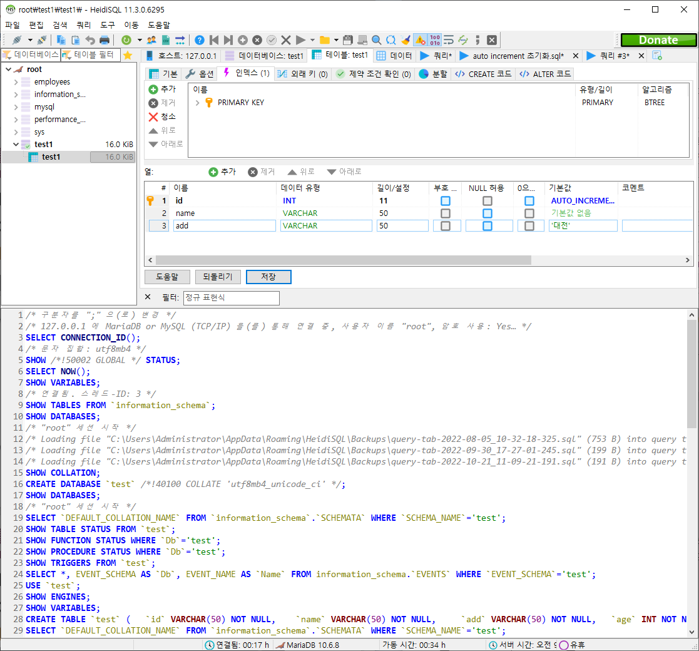
Task: Click the find and replace icon
Action: (x=391, y=40)
